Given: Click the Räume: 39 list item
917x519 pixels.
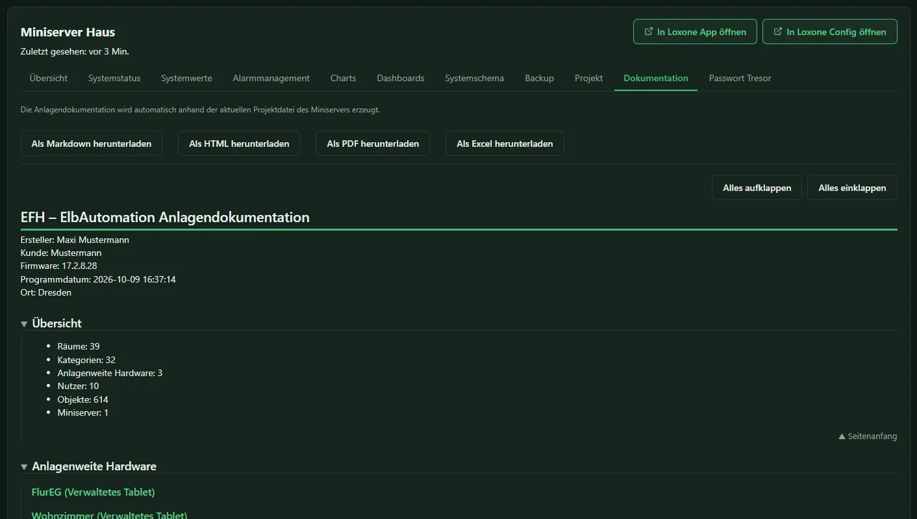Looking at the screenshot, I should (x=79, y=346).
